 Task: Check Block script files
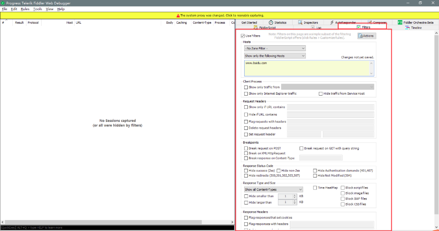pyautogui.click(x=343, y=188)
